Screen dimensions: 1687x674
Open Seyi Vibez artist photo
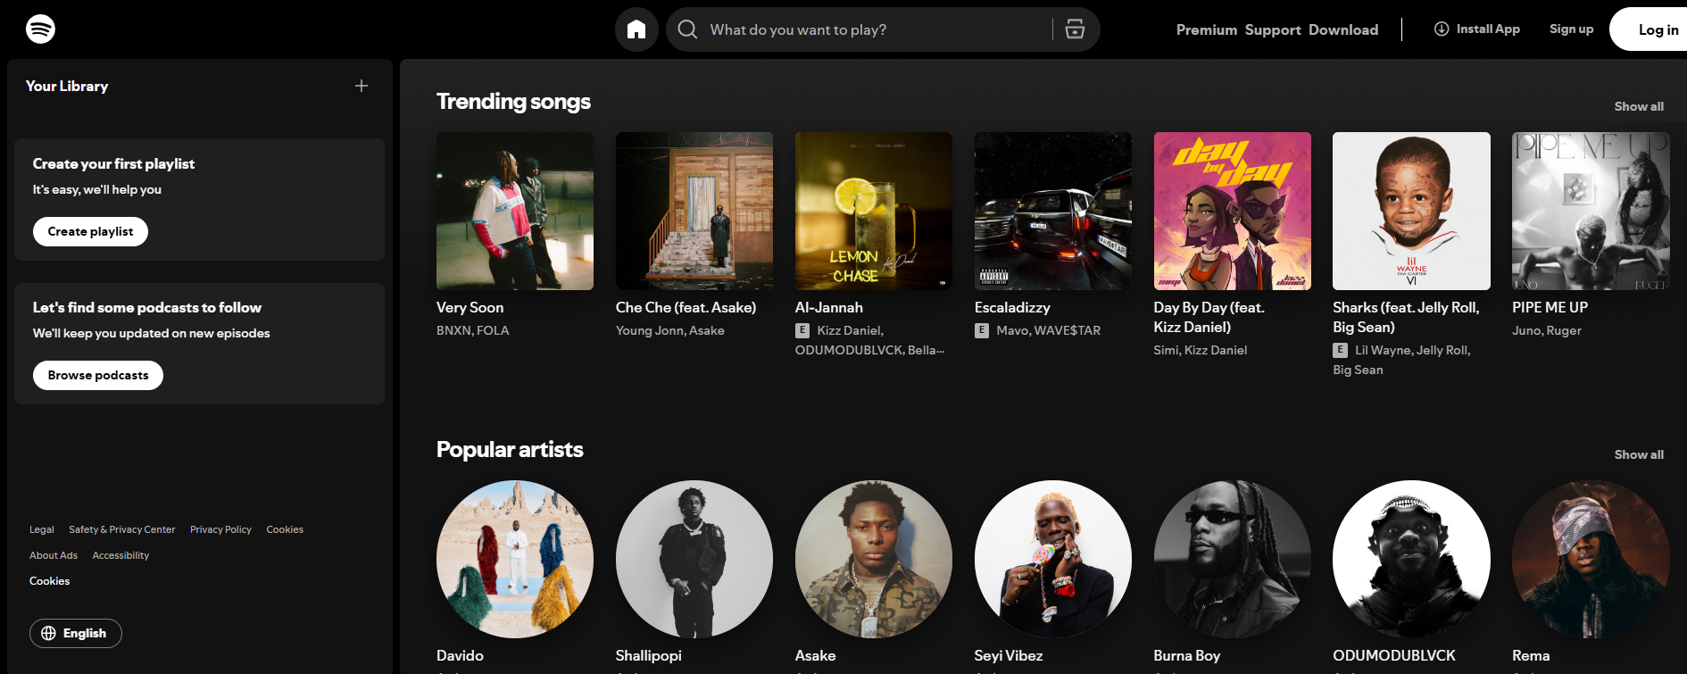click(1053, 559)
